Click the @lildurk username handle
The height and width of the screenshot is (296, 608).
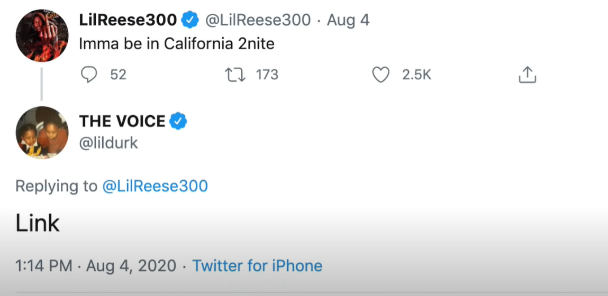[x=108, y=143]
